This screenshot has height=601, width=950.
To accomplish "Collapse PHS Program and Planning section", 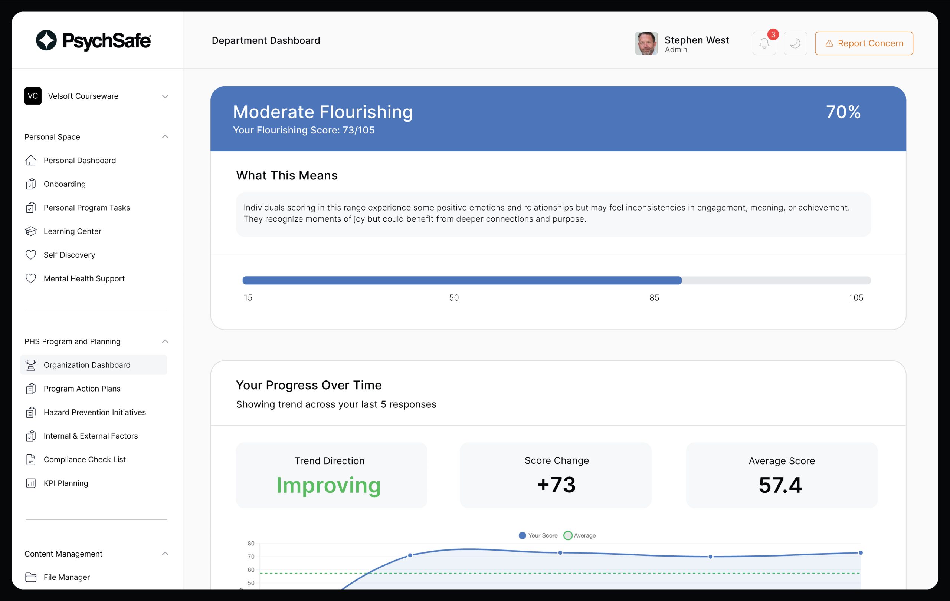I will (x=165, y=341).
